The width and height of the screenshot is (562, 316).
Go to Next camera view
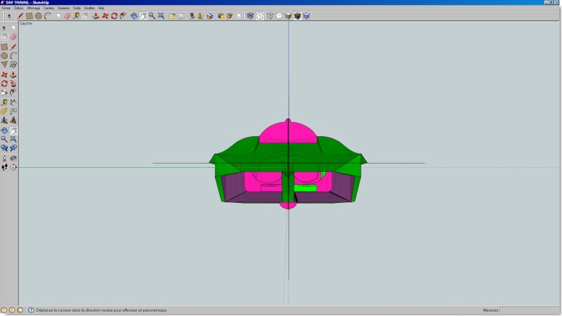[x=13, y=148]
